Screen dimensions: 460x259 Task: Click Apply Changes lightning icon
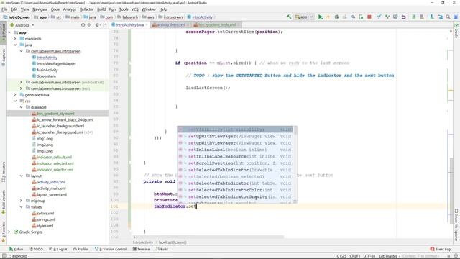point(328,17)
